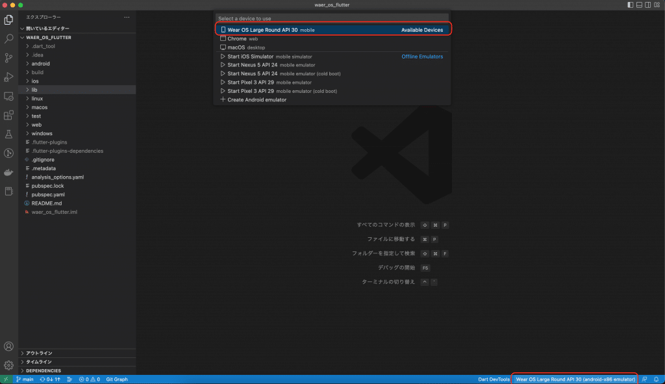
Task: Choose Start Nexus 5 API 24 mobile emulator
Action: tap(333, 65)
